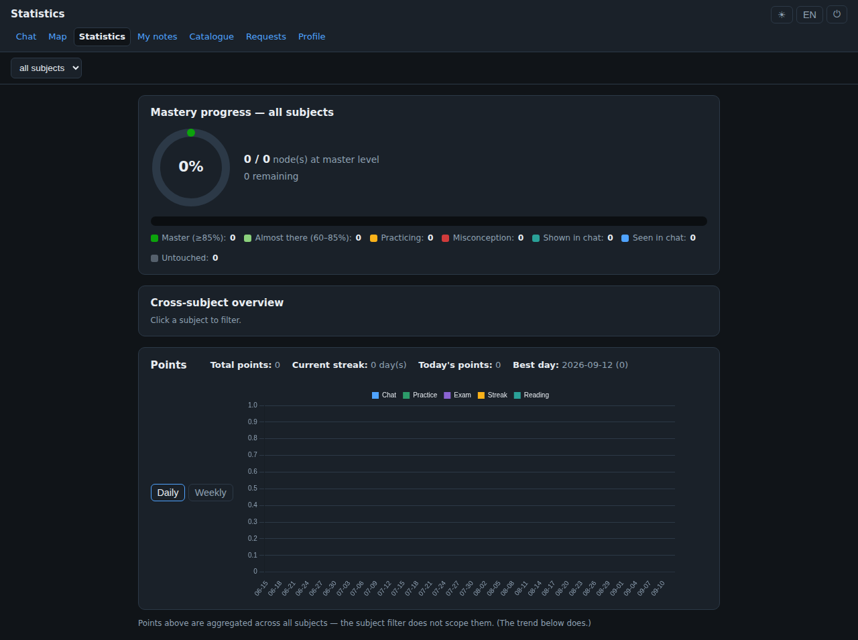Open the Requests tab
Image resolution: width=858 pixels, height=640 pixels.
click(266, 37)
